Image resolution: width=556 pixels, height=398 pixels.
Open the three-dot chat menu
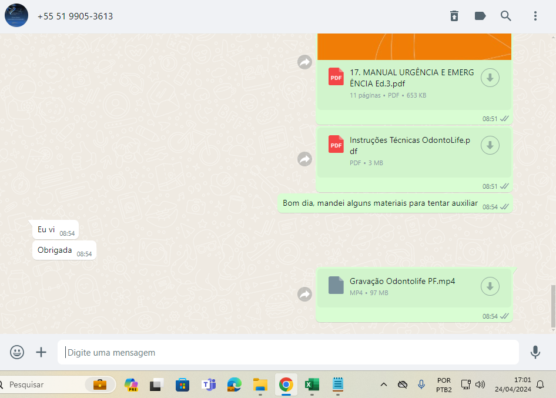(x=535, y=16)
